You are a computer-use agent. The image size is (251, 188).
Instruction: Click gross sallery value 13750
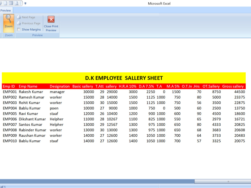(240, 108)
